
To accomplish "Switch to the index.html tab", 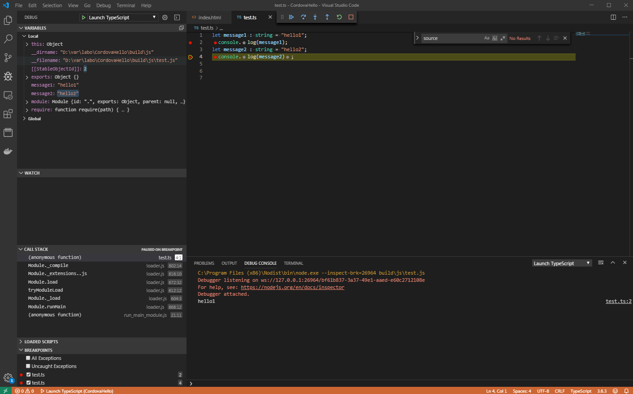I will [x=209, y=17].
